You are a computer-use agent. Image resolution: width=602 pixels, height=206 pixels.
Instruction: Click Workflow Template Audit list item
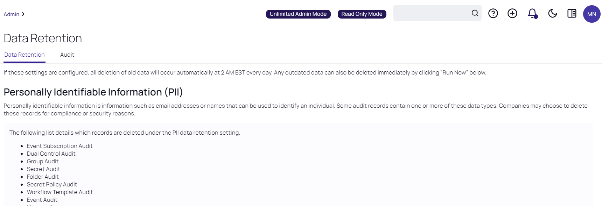click(59, 192)
